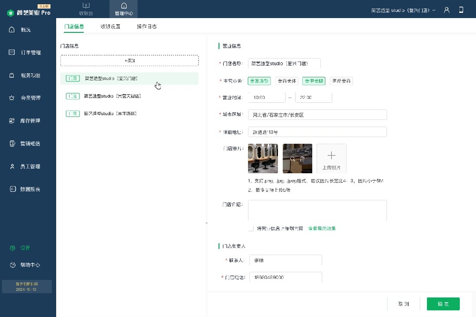Open the 操作日志 tab

(146, 27)
